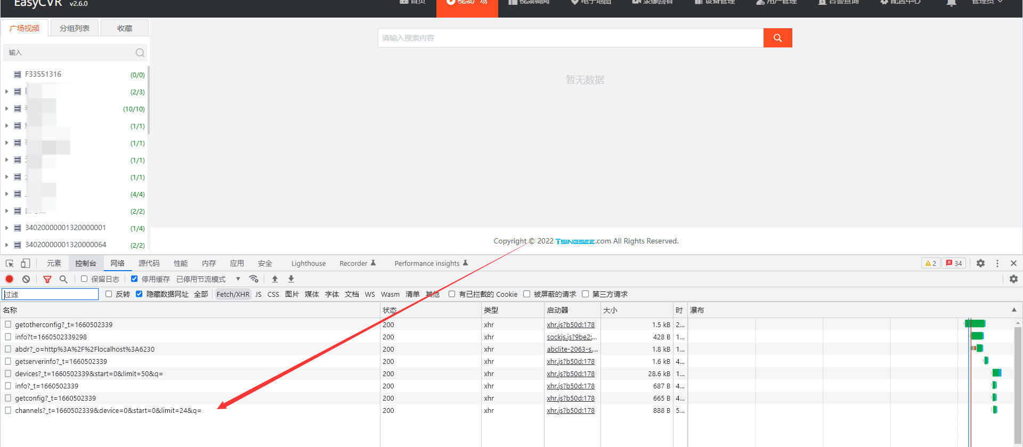Uncheck 隐藏数据网址 checkbox

(x=139, y=294)
